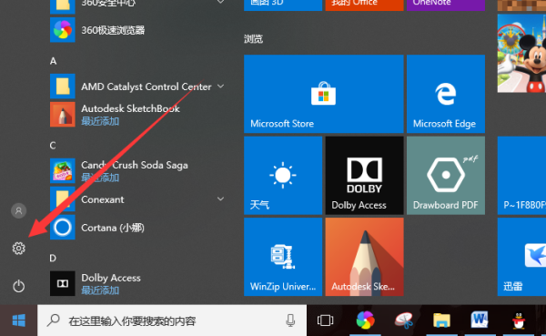The image size is (546, 336).
Task: Open the 我的 Office tile
Action: (x=364, y=5)
